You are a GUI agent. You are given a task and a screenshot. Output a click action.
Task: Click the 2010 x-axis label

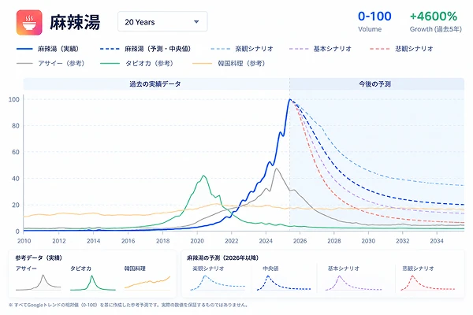point(24,241)
